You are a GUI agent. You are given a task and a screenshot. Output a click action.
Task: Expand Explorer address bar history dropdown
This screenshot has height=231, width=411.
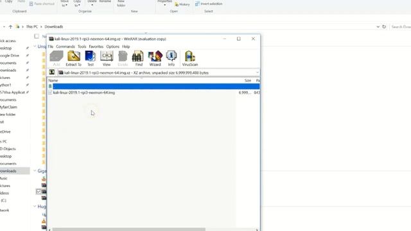(x=378, y=27)
